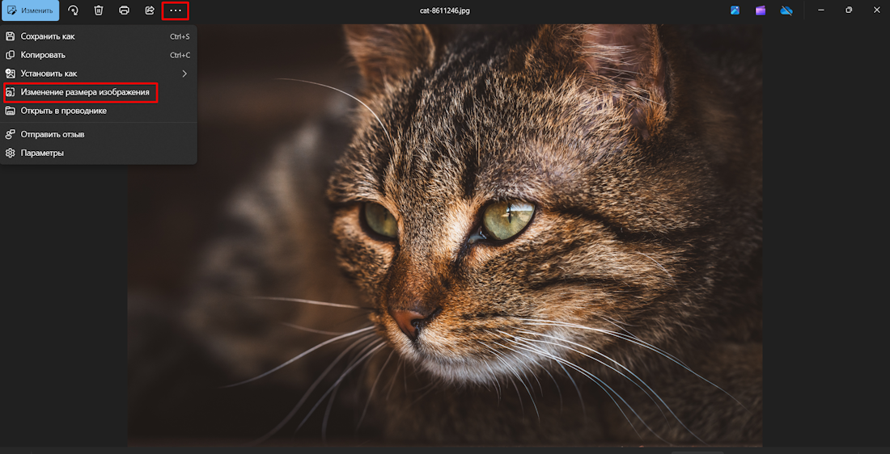Choose Копировать from the menu
Screen dimensions: 890x454
[x=43, y=55]
